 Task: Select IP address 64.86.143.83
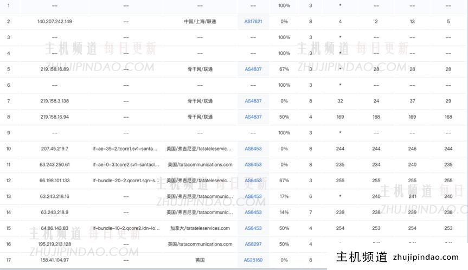pos(55,228)
